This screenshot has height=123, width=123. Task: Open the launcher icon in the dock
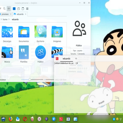[x=3, y=119]
